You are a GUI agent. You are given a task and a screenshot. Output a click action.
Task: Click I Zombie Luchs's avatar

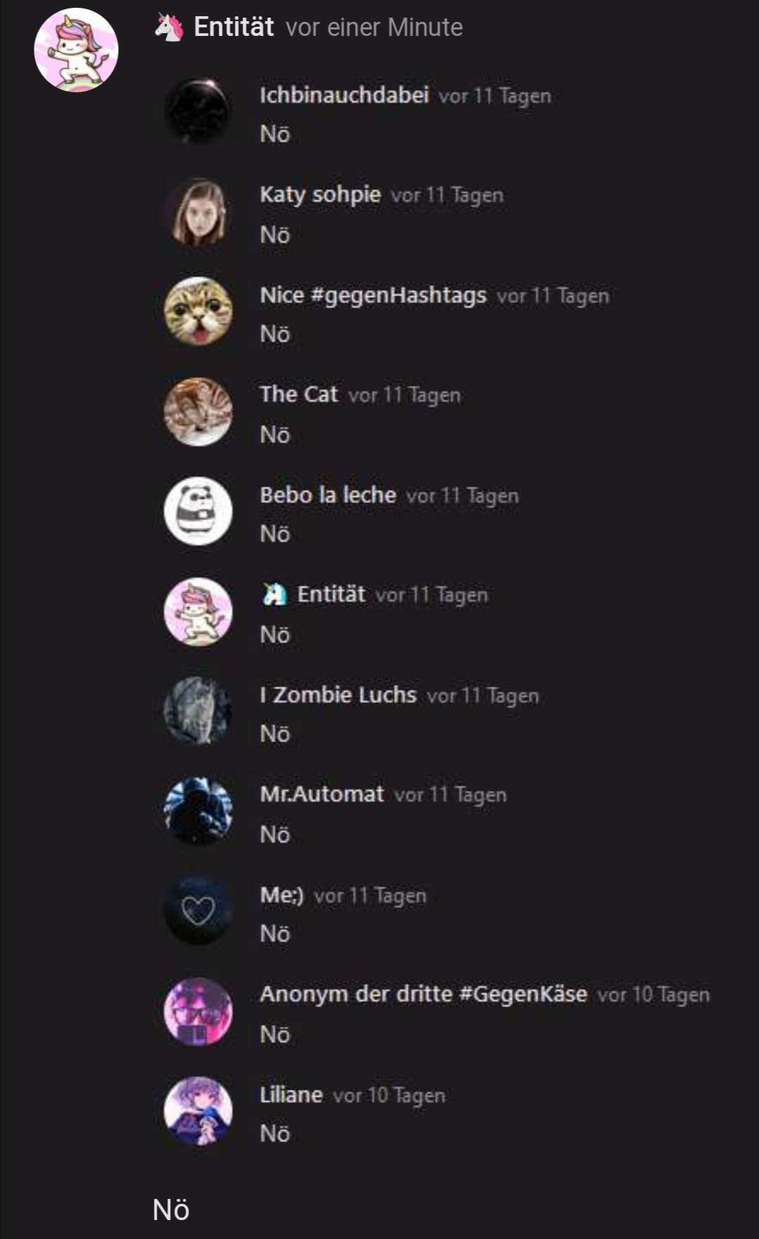click(198, 711)
